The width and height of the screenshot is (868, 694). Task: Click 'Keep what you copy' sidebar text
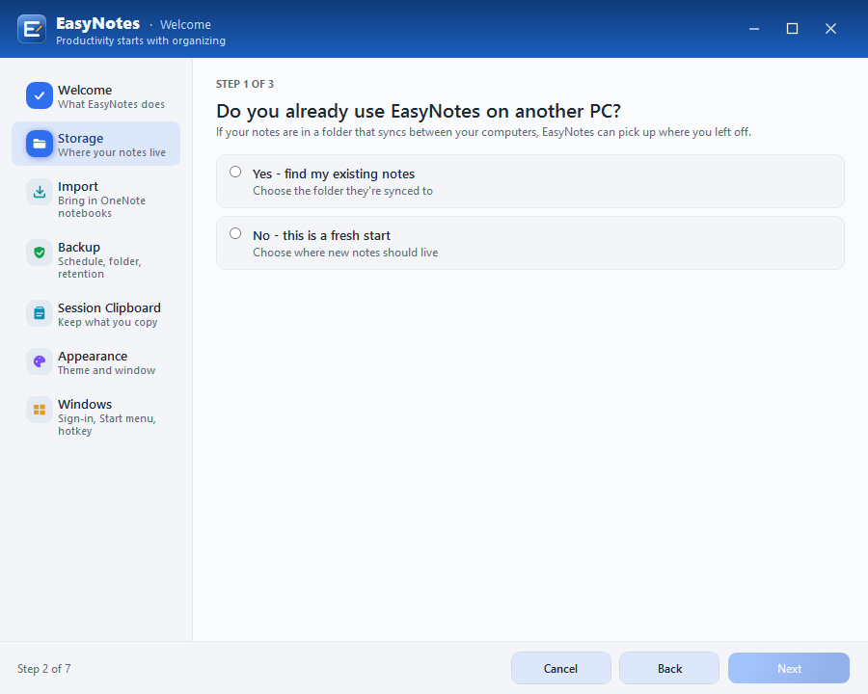(x=107, y=322)
